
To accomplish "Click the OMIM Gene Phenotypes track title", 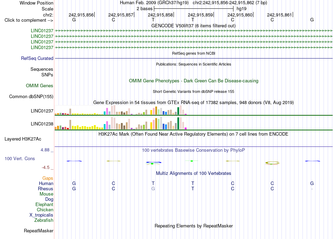I will 193,81.
